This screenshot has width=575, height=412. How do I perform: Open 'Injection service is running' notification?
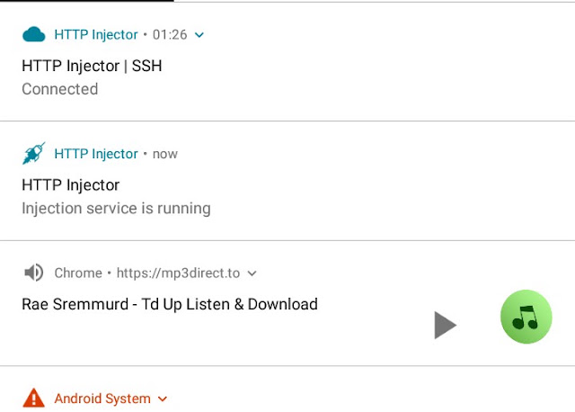pos(116,209)
